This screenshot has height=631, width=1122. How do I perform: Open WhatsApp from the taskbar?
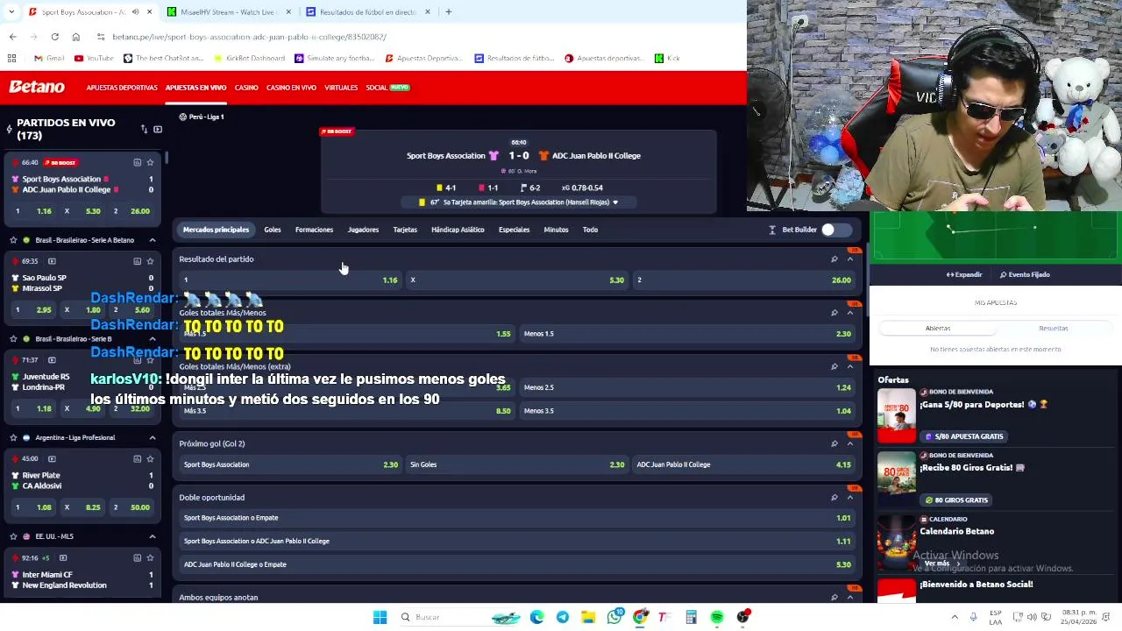(614, 617)
